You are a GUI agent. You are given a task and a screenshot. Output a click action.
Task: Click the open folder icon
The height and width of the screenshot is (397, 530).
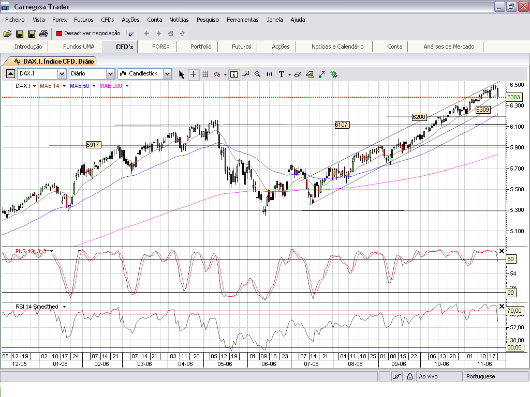click(7, 34)
